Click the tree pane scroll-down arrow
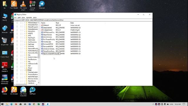 click(x=39, y=82)
